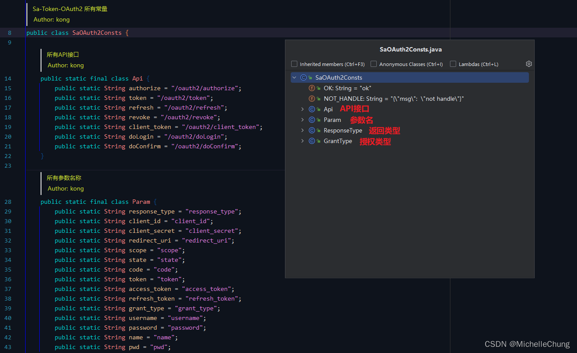Expand the Param class node

point(303,120)
